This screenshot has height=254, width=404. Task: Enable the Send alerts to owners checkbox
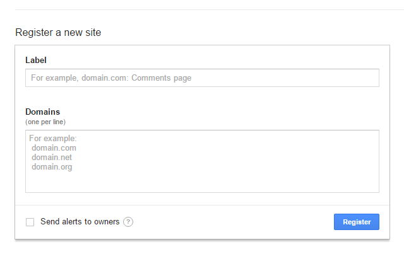pyautogui.click(x=30, y=222)
